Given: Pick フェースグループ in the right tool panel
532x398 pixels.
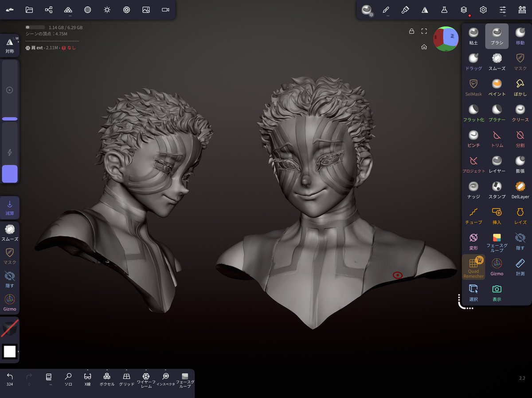Looking at the screenshot, I should 497,243.
